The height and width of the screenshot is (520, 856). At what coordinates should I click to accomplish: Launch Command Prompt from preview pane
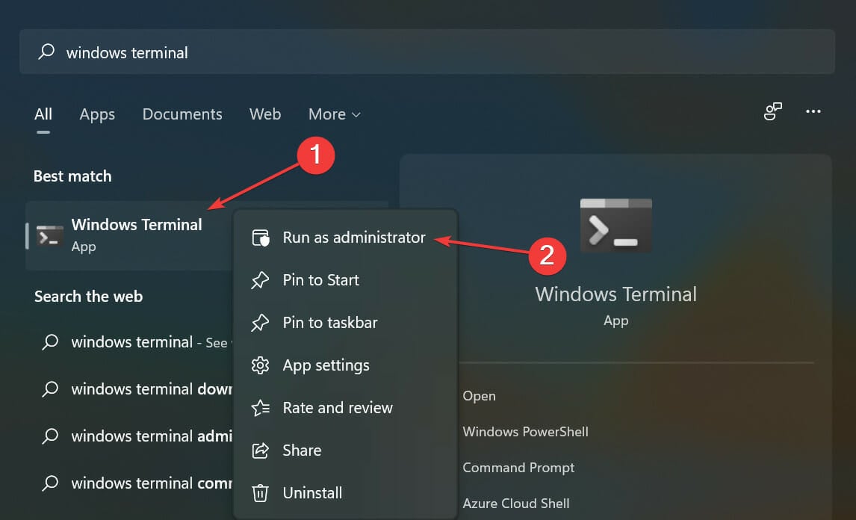pyautogui.click(x=518, y=468)
